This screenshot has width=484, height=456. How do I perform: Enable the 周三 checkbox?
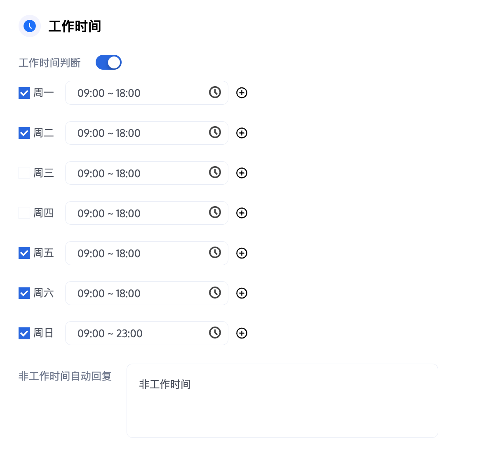pos(24,173)
